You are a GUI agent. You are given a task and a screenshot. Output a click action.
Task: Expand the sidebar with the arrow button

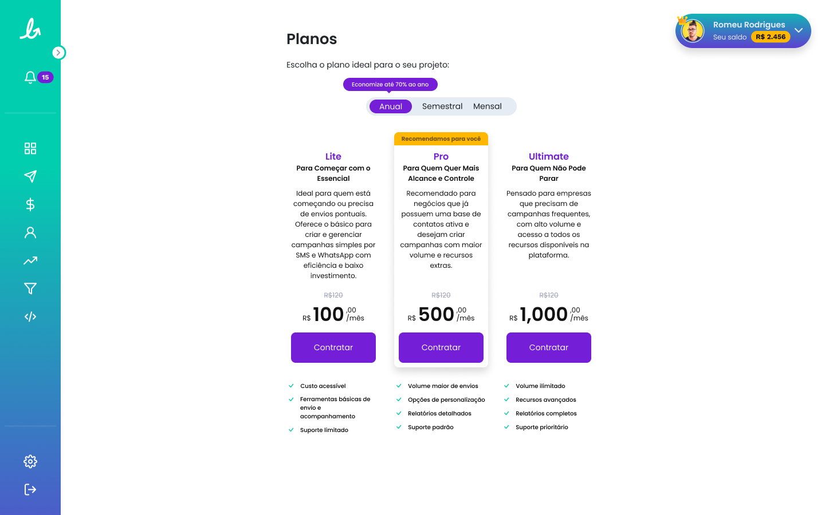pos(58,53)
